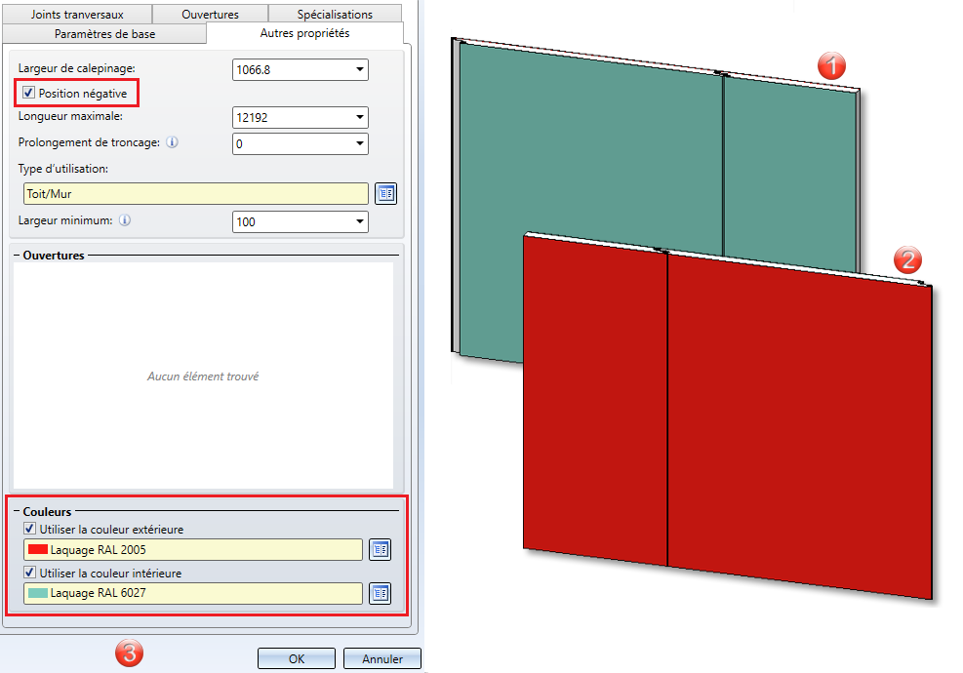Open Prolongement de troncage dropdown arrow
The image size is (963, 673).
[360, 143]
